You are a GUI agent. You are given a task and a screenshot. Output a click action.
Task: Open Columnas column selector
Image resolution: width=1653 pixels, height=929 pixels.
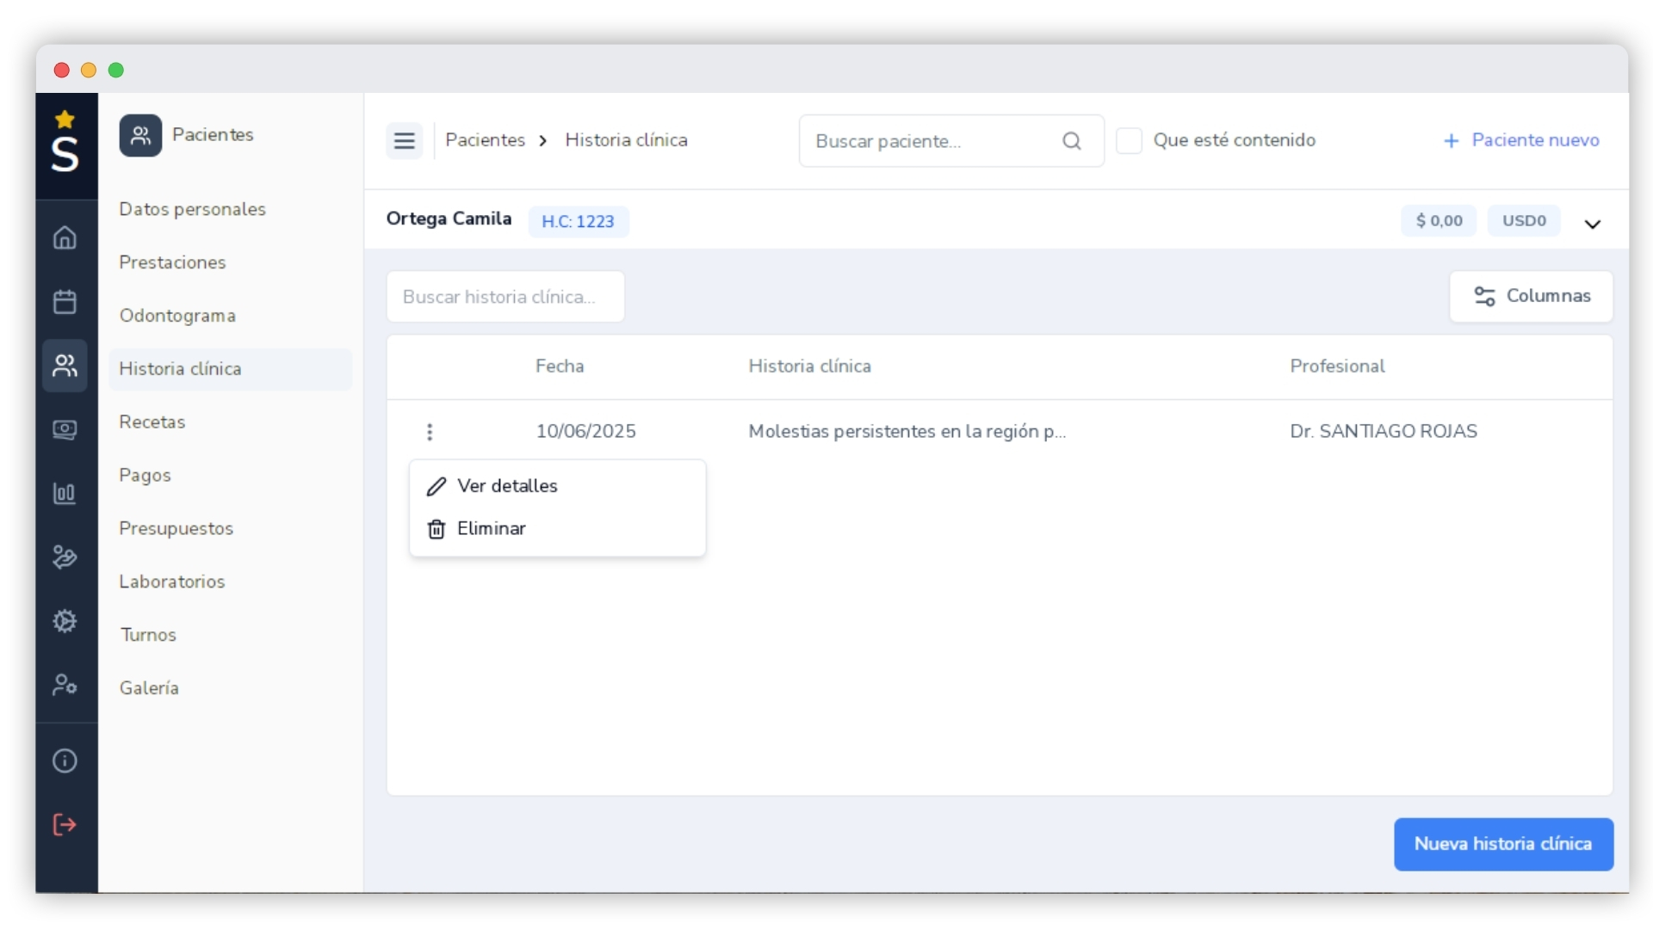(x=1531, y=297)
